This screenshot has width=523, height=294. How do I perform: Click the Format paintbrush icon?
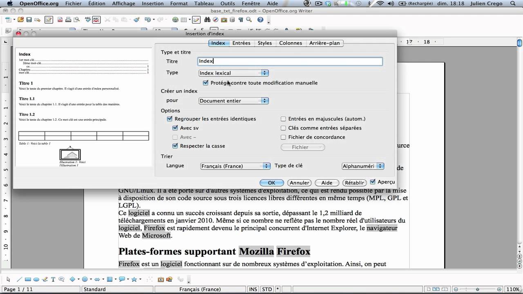136,20
